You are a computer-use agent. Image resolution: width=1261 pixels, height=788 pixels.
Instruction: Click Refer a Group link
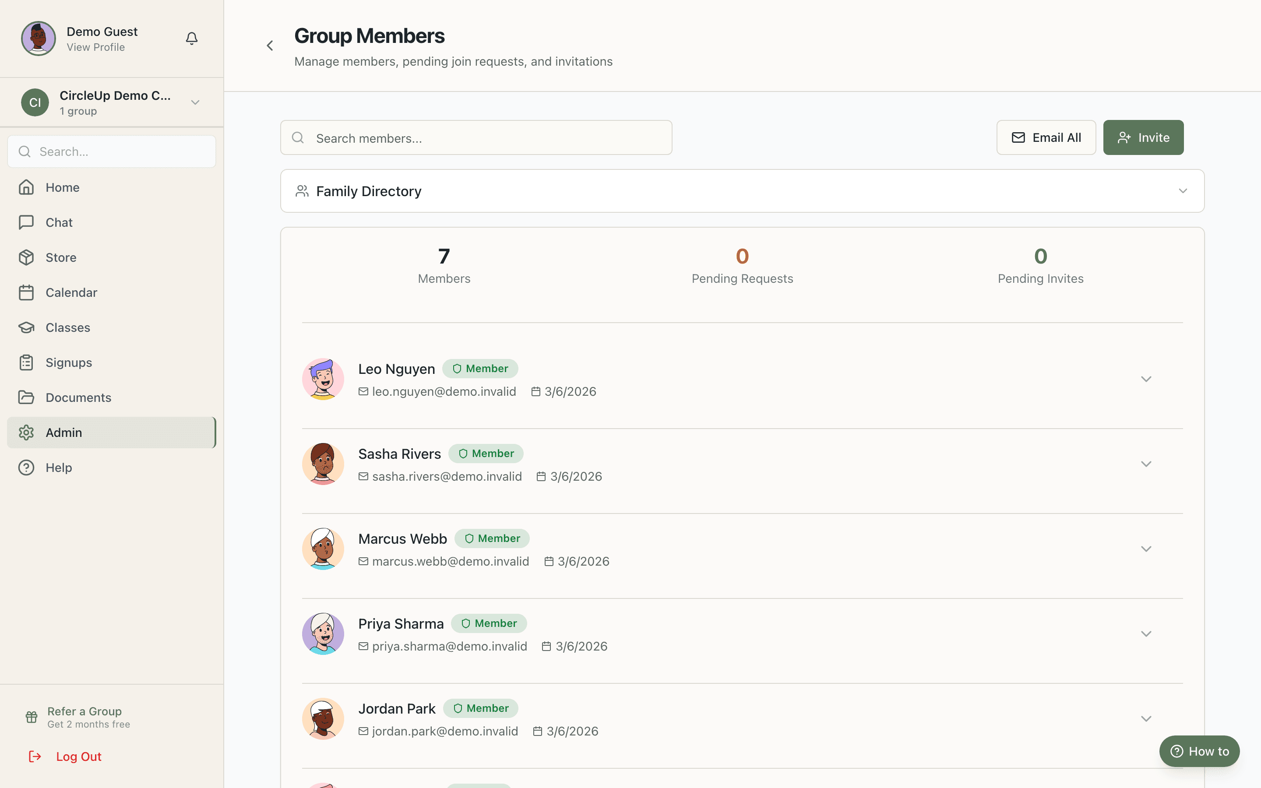pyautogui.click(x=85, y=711)
